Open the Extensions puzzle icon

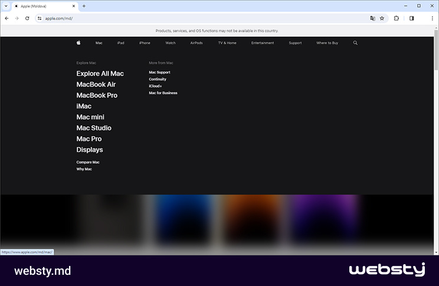[x=396, y=18]
